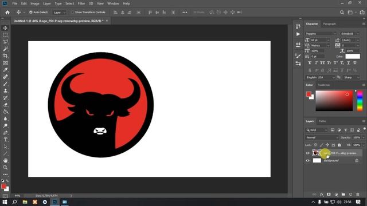Open the File menu
367x206 pixels.
click(15, 3)
